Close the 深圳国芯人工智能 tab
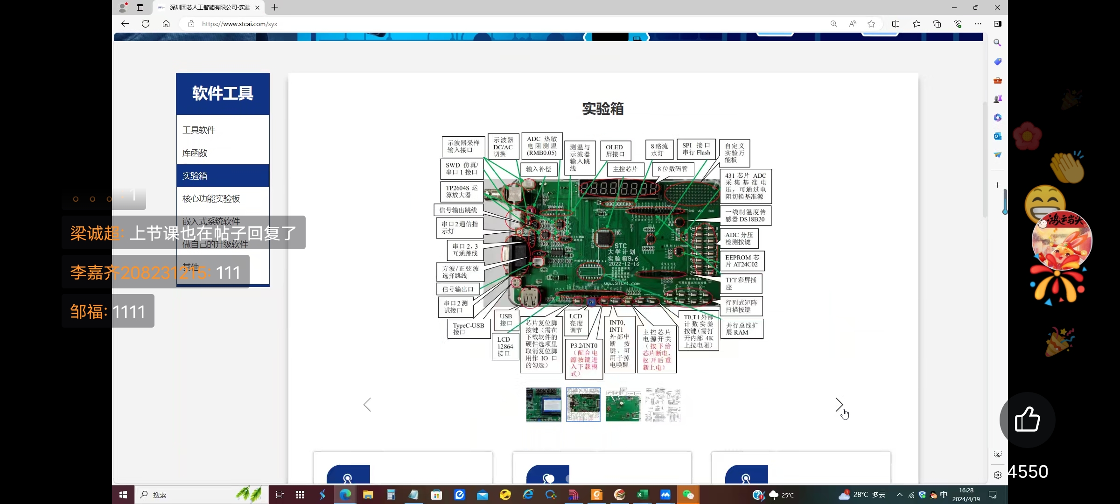1120x504 pixels. click(x=257, y=7)
